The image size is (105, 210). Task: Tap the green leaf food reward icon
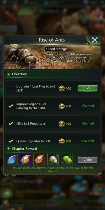tap(67, 159)
